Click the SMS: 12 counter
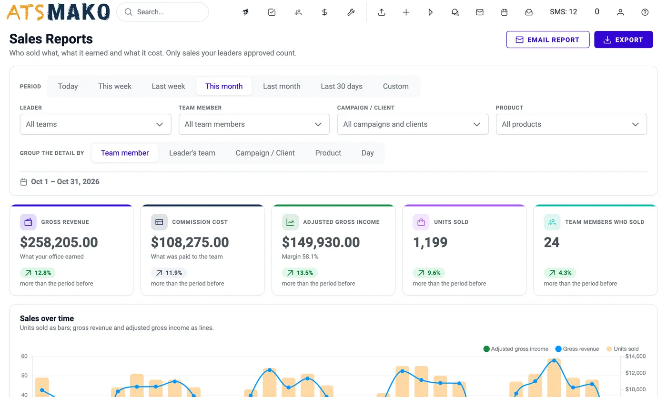667x397 pixels. 564,12
